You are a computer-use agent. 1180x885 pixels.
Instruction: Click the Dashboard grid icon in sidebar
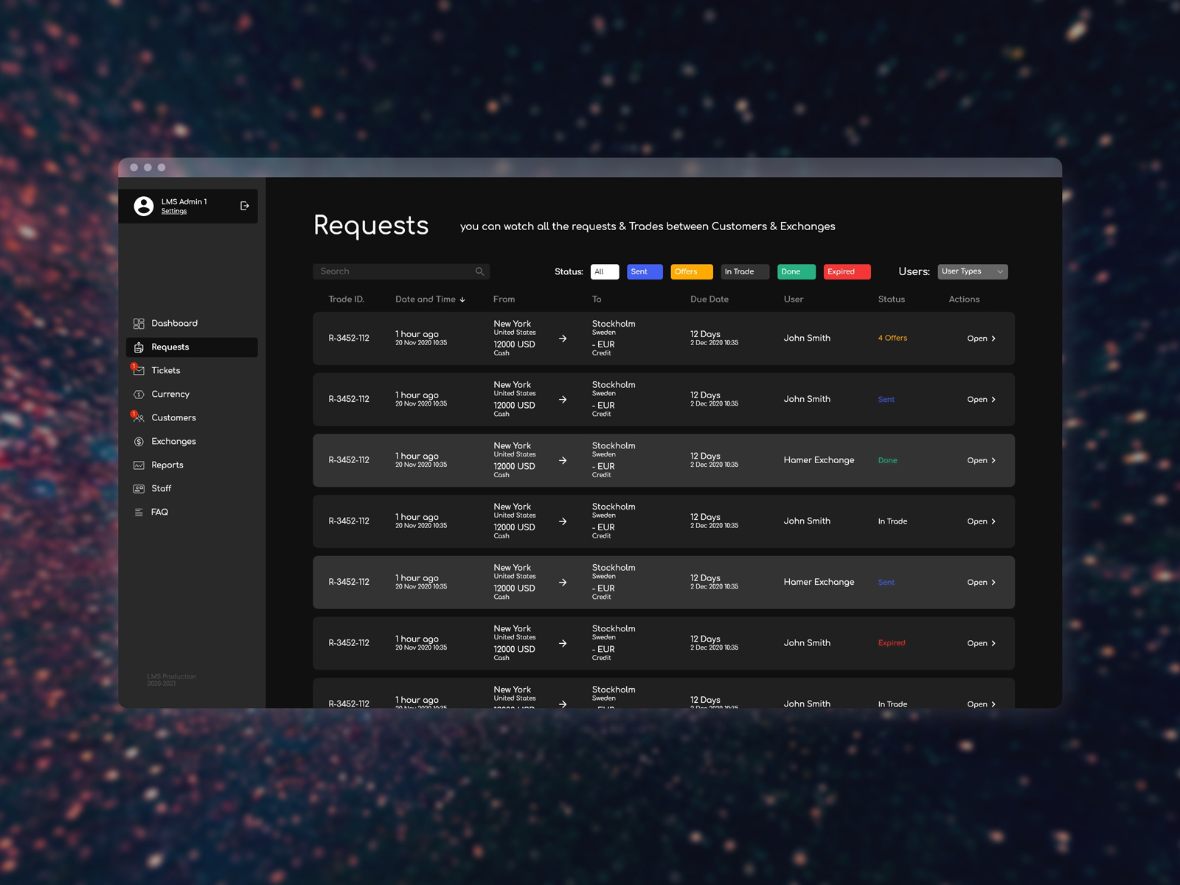139,324
